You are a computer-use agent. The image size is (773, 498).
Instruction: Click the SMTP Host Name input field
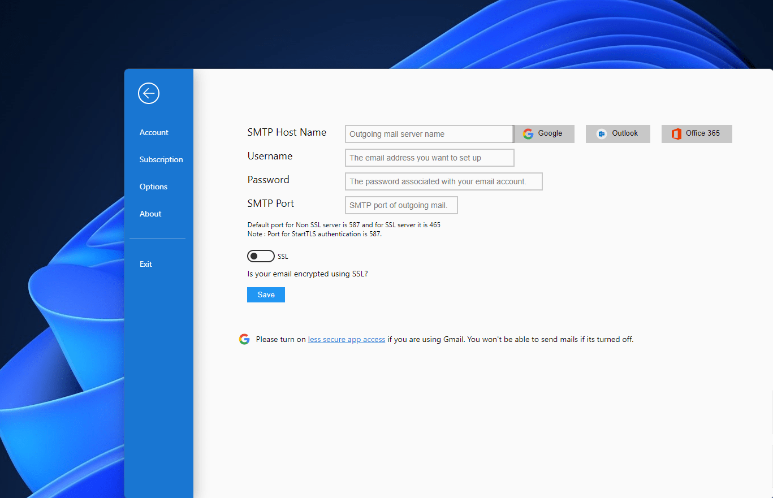pos(429,134)
